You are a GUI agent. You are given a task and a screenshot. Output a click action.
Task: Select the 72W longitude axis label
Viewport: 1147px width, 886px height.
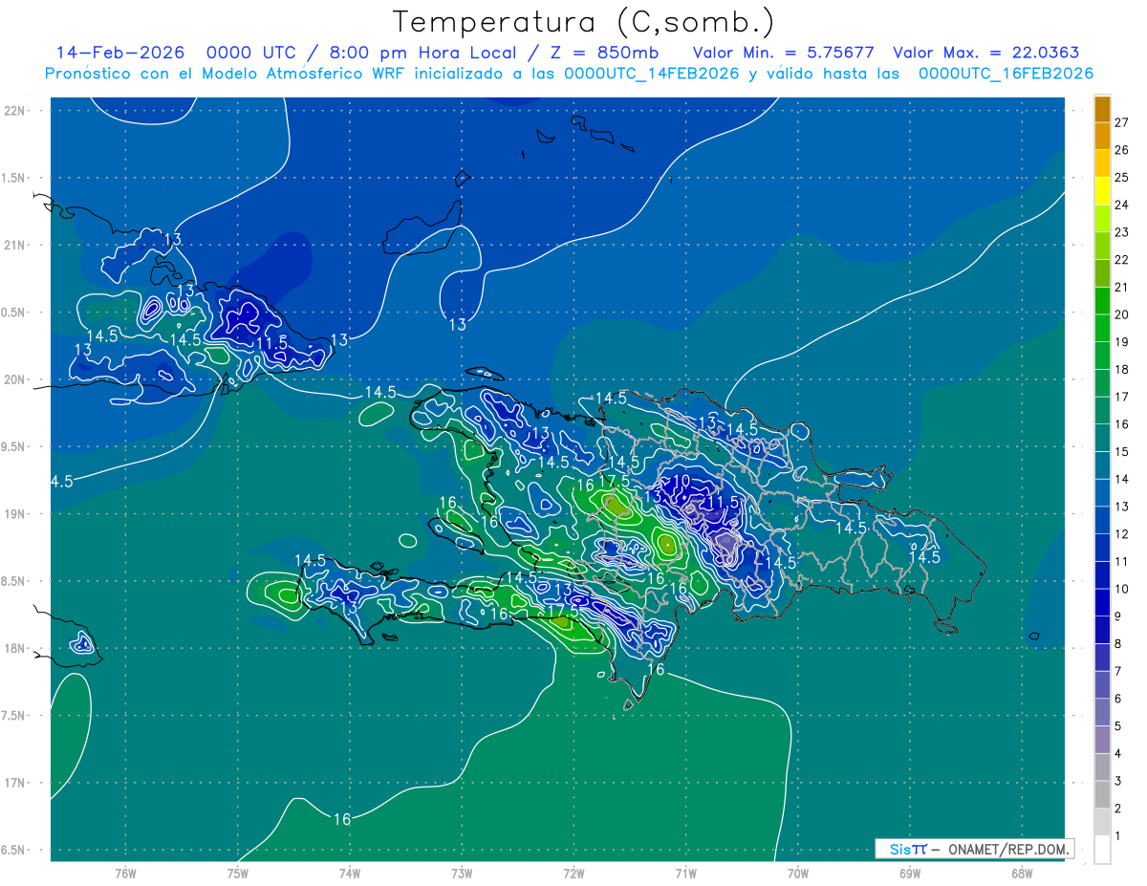point(573,873)
